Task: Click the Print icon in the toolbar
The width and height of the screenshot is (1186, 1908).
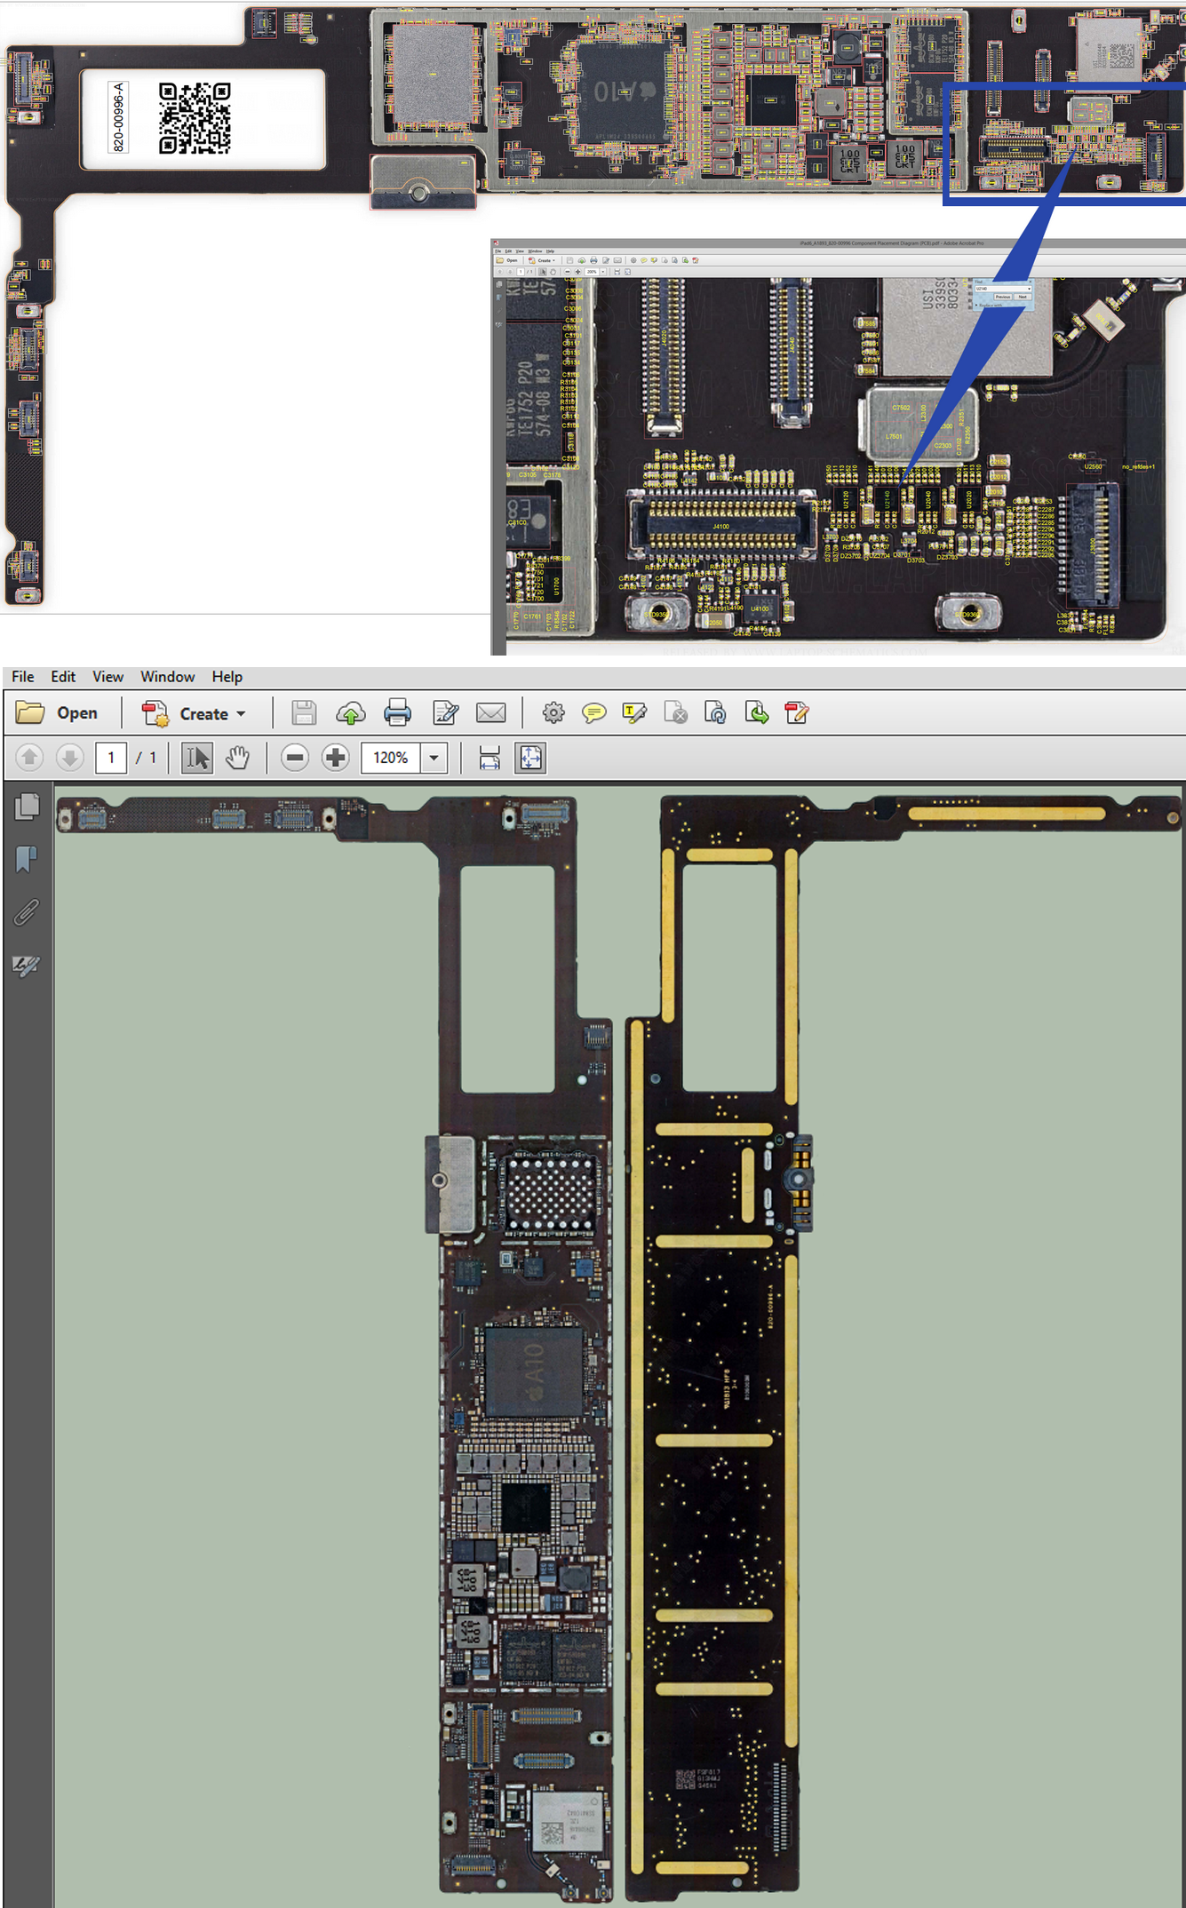Action: [397, 712]
